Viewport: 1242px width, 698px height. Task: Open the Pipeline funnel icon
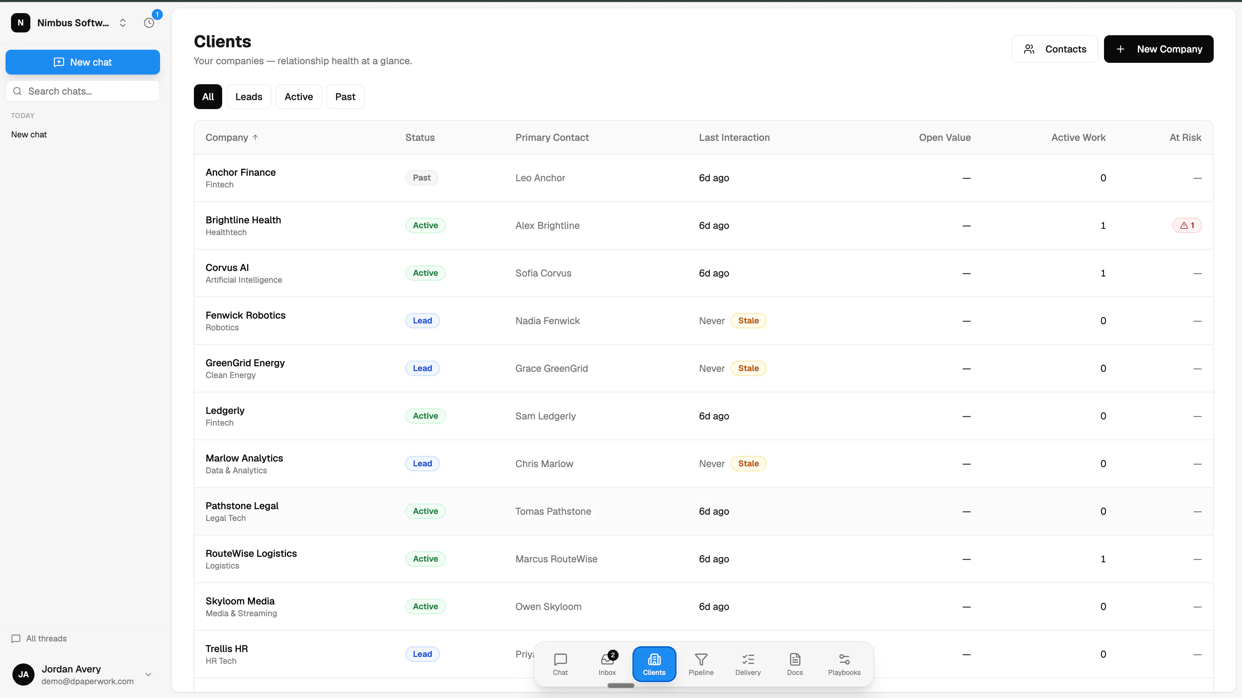click(701, 664)
